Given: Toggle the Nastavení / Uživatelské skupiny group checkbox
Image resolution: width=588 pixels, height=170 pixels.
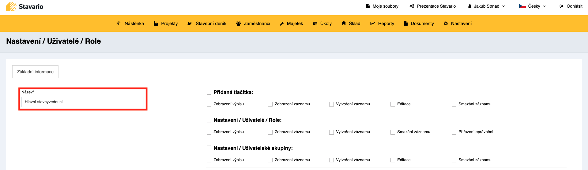Looking at the screenshot, I should tap(209, 148).
